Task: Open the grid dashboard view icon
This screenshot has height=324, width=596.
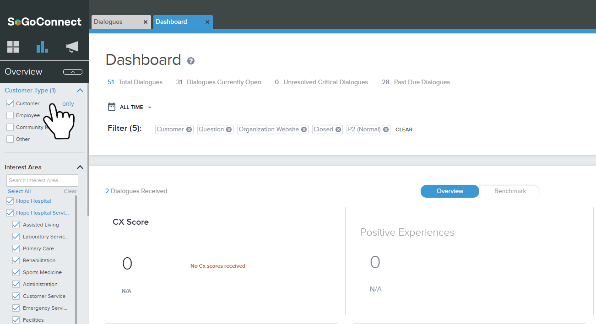Action: tap(13, 47)
